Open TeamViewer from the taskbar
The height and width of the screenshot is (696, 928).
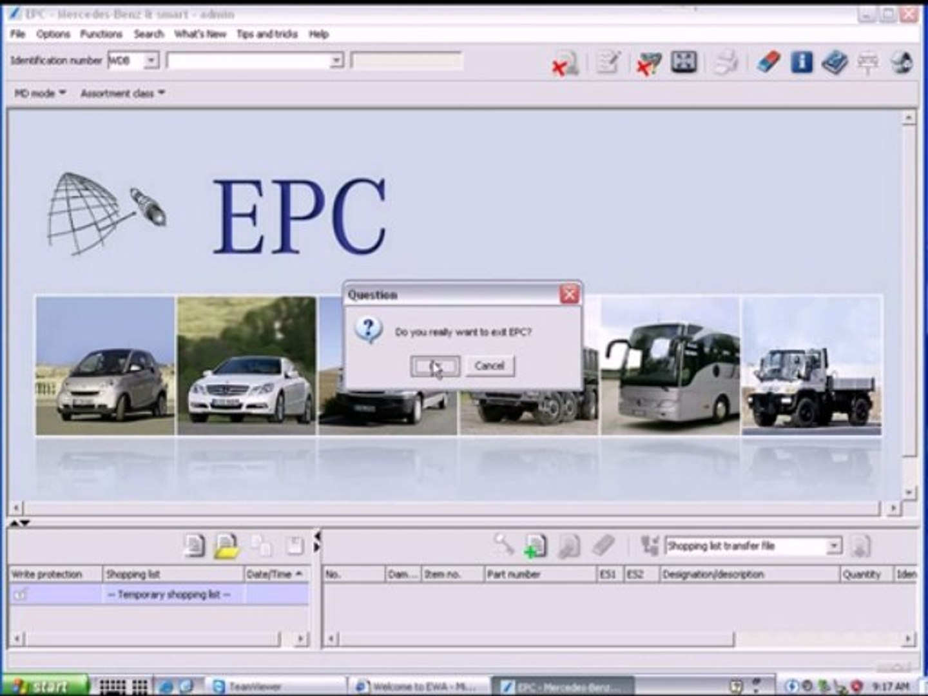[276, 686]
